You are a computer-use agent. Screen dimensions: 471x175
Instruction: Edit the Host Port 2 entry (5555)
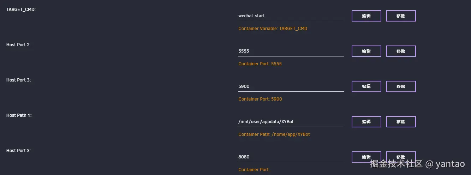click(366, 51)
